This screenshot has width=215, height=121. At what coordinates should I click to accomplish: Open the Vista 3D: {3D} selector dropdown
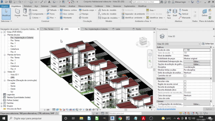point(178,44)
